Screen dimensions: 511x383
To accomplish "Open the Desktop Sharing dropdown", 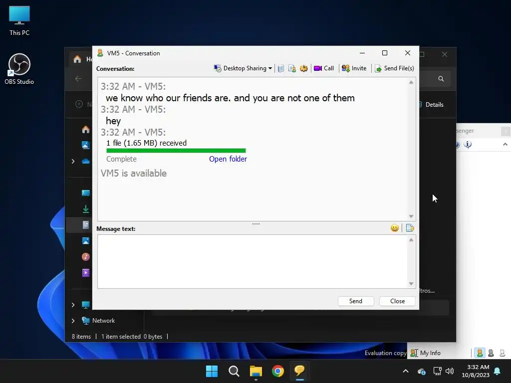I will 243,68.
